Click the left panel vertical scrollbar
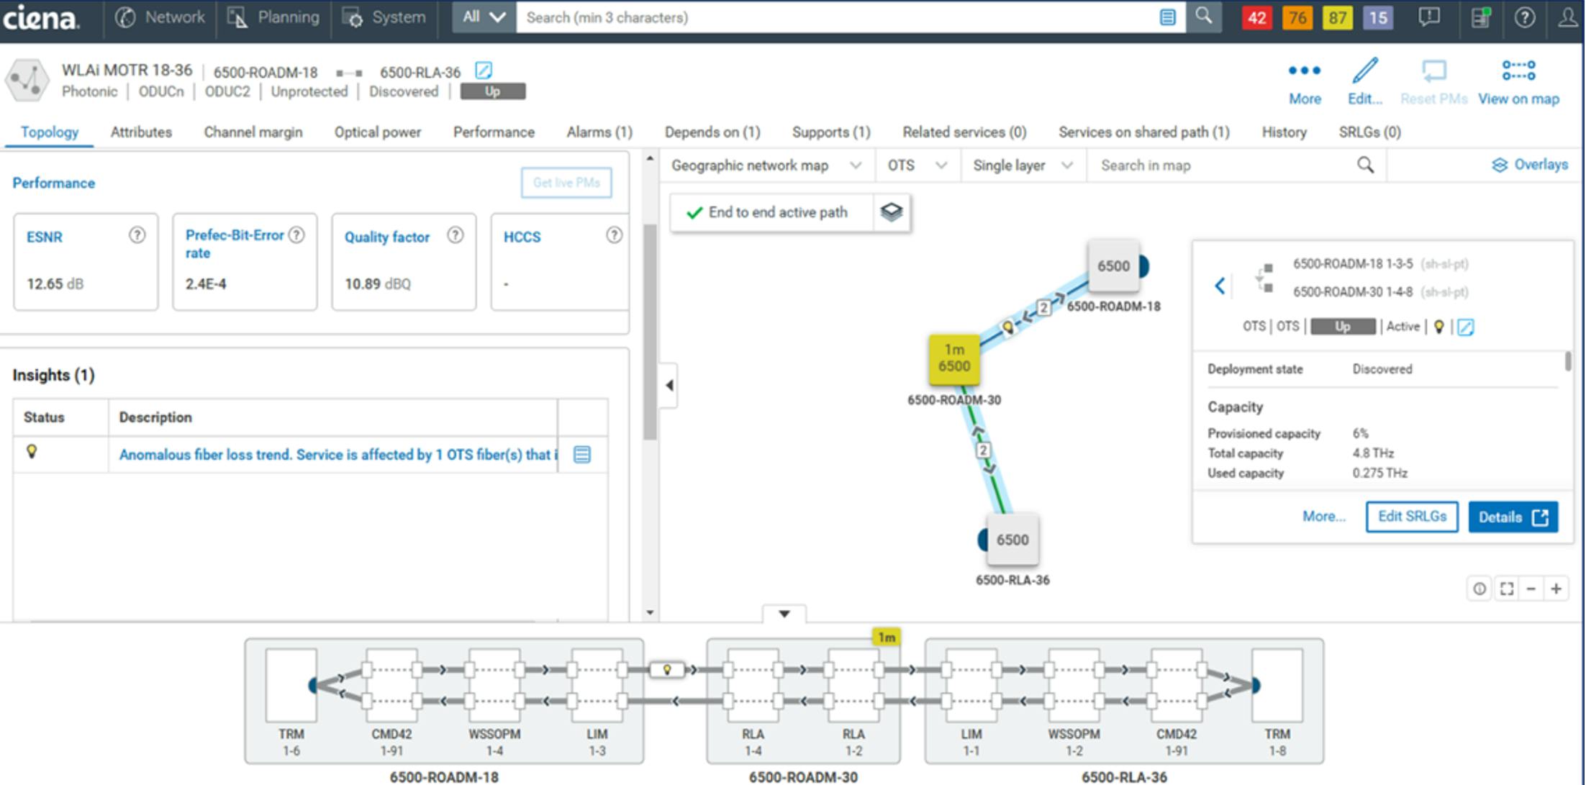This screenshot has width=1586, height=785. coord(650,332)
